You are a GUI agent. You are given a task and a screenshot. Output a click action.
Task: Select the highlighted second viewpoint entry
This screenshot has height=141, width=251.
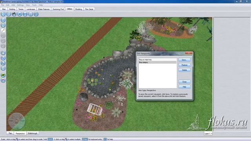pyautogui.click(x=158, y=62)
